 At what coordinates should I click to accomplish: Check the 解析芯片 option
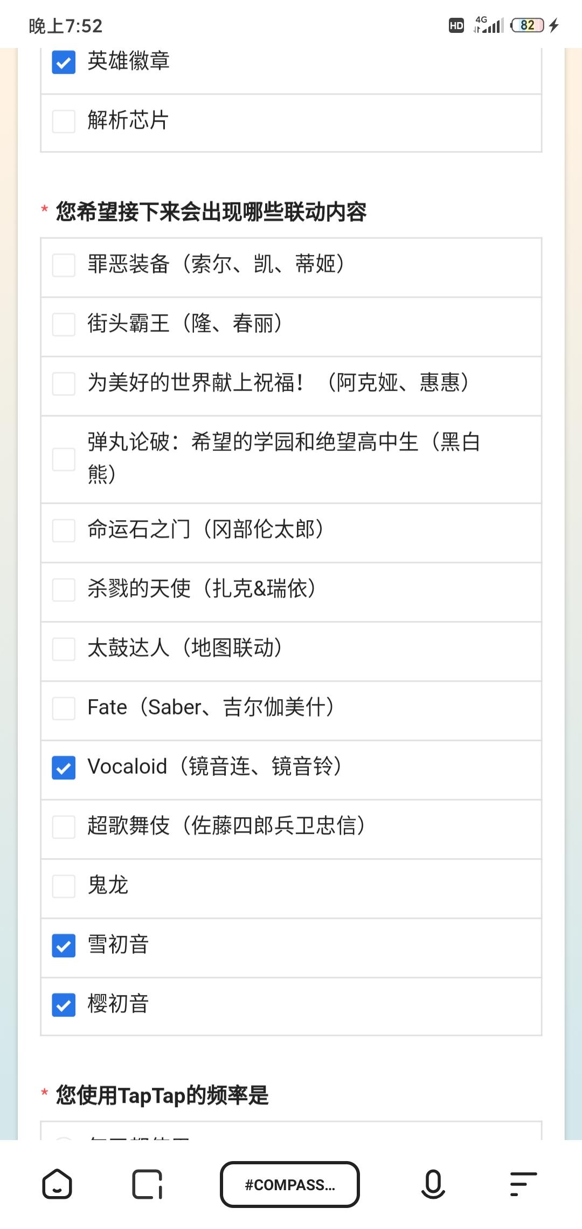coord(64,121)
